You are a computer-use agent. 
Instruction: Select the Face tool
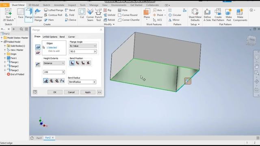(x=21, y=13)
